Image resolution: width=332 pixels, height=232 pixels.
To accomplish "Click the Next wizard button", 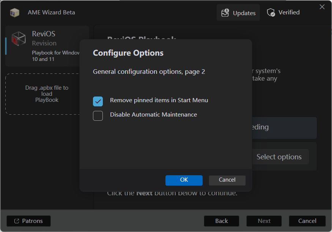I will (264, 221).
